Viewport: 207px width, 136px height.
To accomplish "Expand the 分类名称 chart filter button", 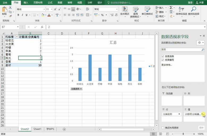I will tap(77, 89).
